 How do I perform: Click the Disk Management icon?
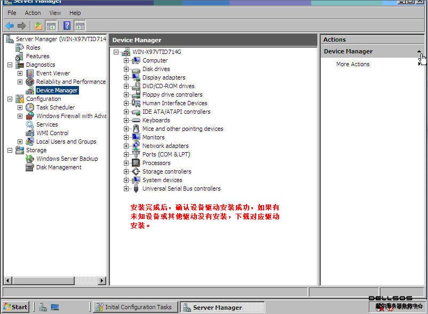[30, 167]
